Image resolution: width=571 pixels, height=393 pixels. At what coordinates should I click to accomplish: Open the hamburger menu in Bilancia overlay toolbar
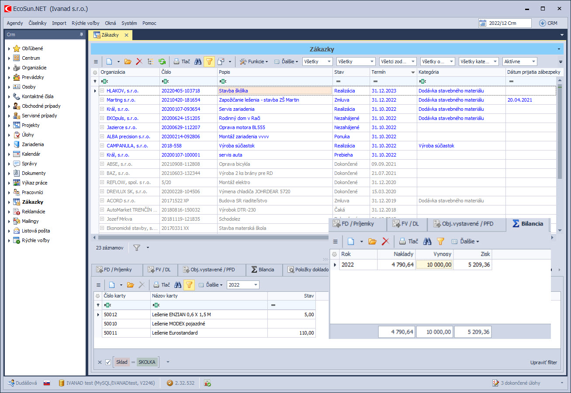(336, 241)
